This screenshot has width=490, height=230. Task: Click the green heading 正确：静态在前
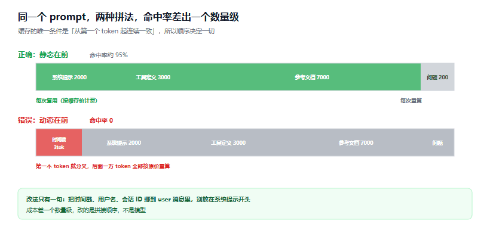pos(43,55)
